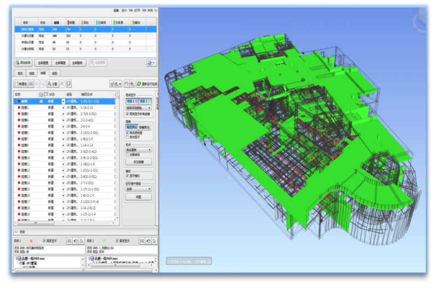Click the import/export tests icon at top right
438x289 pixels.
pos(150,63)
